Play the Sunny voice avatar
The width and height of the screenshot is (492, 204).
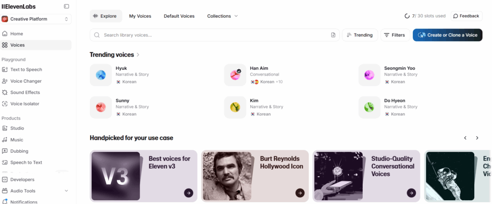(101, 107)
